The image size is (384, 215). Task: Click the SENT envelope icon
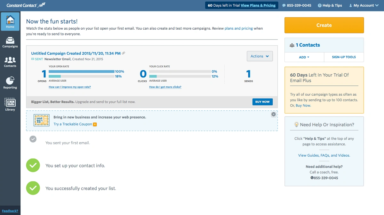click(x=33, y=59)
